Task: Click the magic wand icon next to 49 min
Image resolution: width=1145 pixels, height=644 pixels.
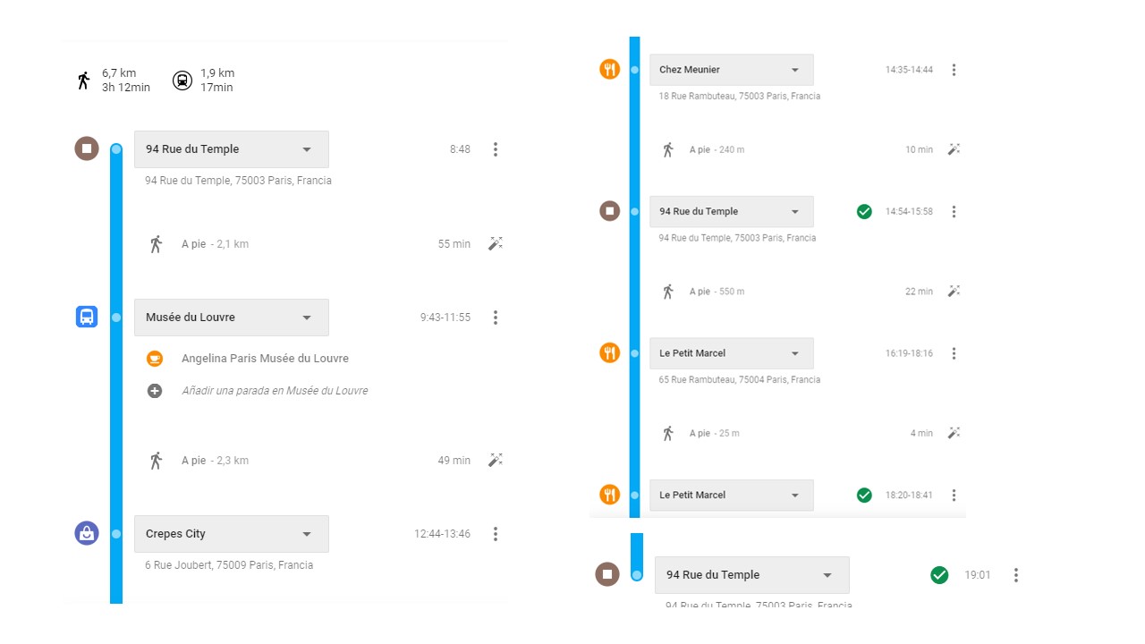Action: pyautogui.click(x=496, y=460)
